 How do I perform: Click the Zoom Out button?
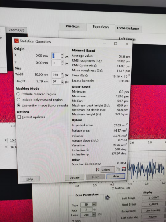tap(16, 30)
